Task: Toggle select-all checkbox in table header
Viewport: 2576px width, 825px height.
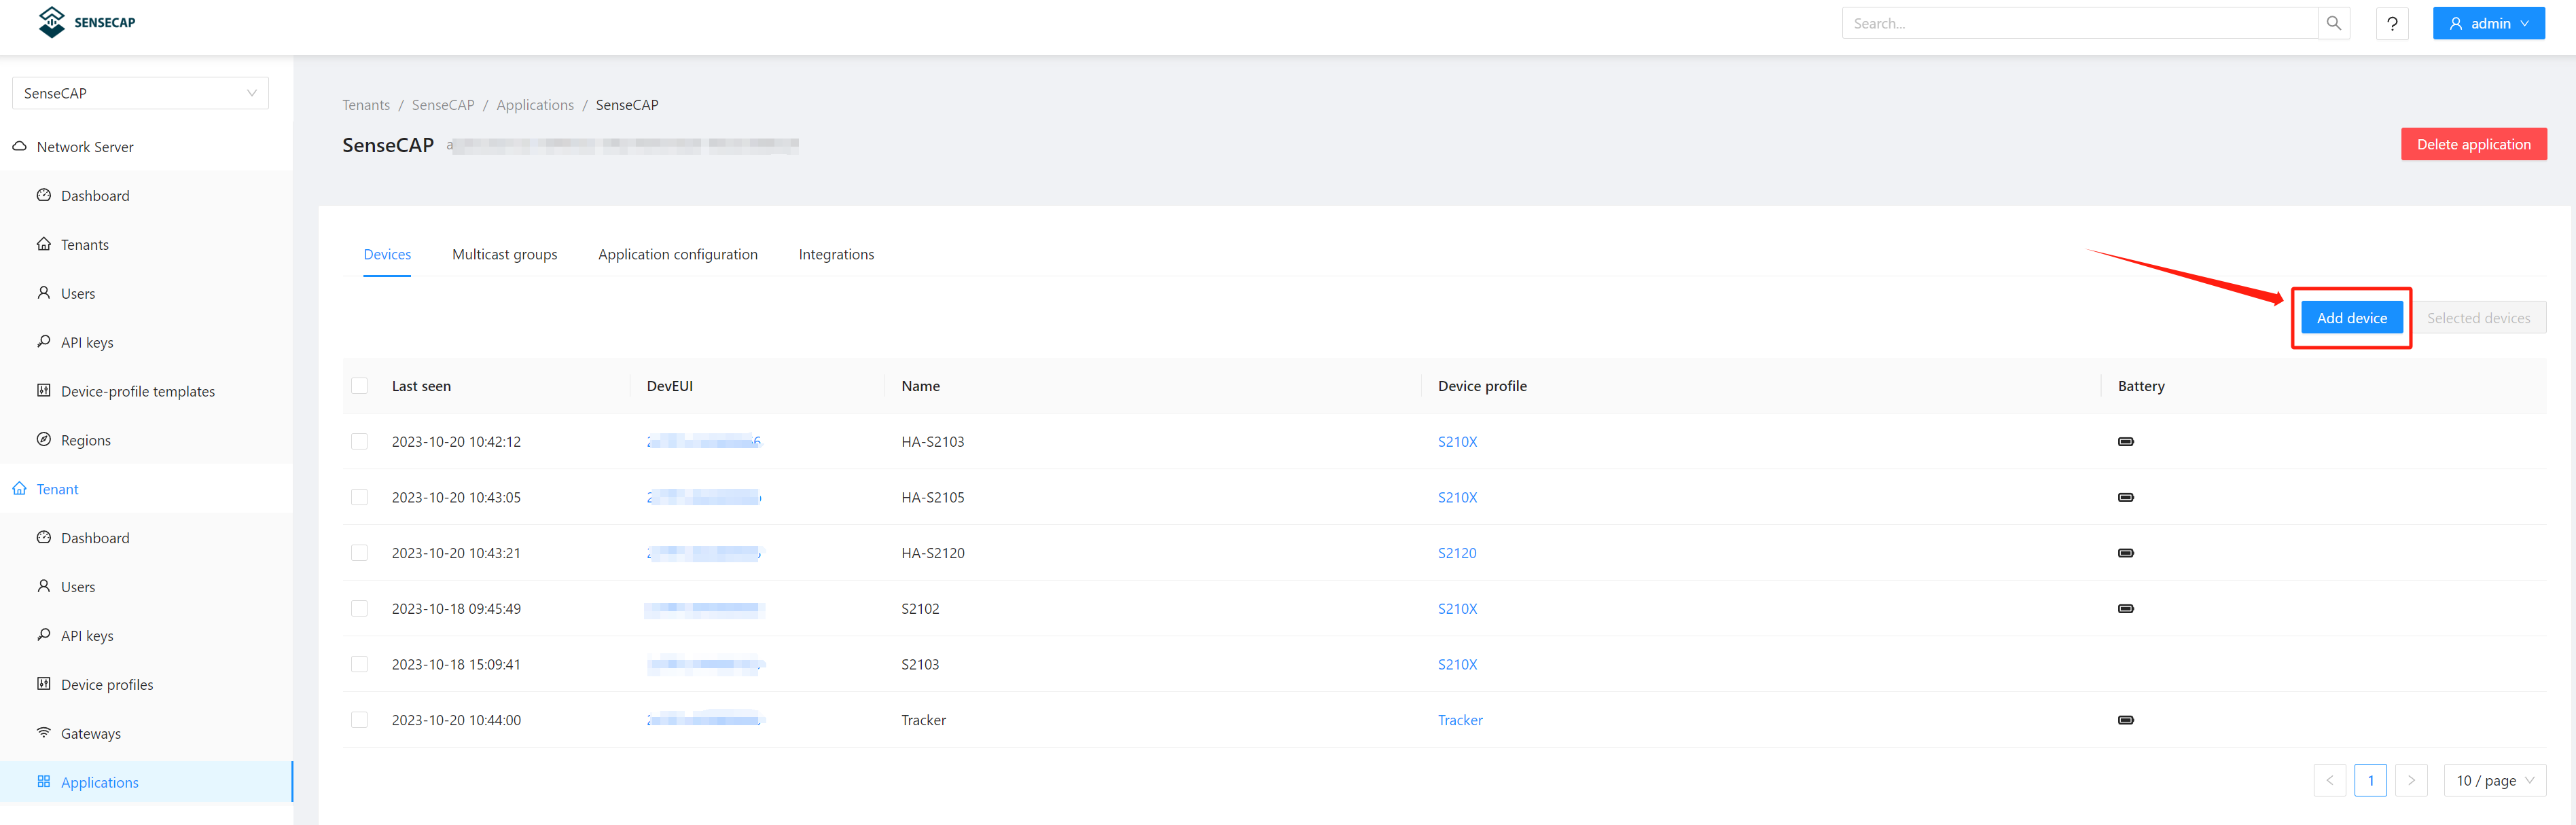Action: tap(360, 386)
